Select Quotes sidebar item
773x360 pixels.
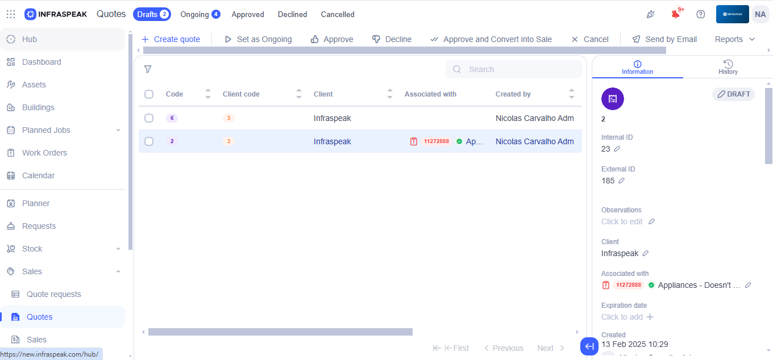pyautogui.click(x=63, y=317)
